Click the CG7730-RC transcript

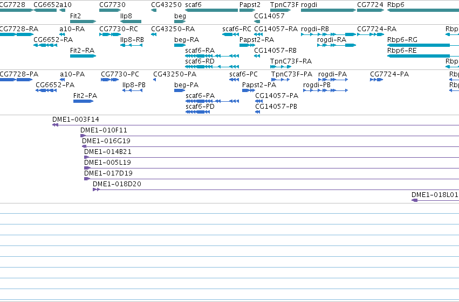click(110, 34)
